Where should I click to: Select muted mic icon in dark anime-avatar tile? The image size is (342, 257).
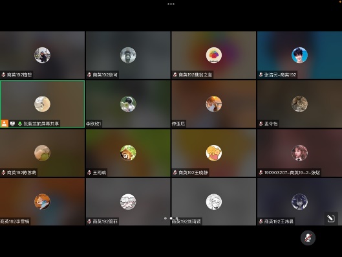(261, 221)
